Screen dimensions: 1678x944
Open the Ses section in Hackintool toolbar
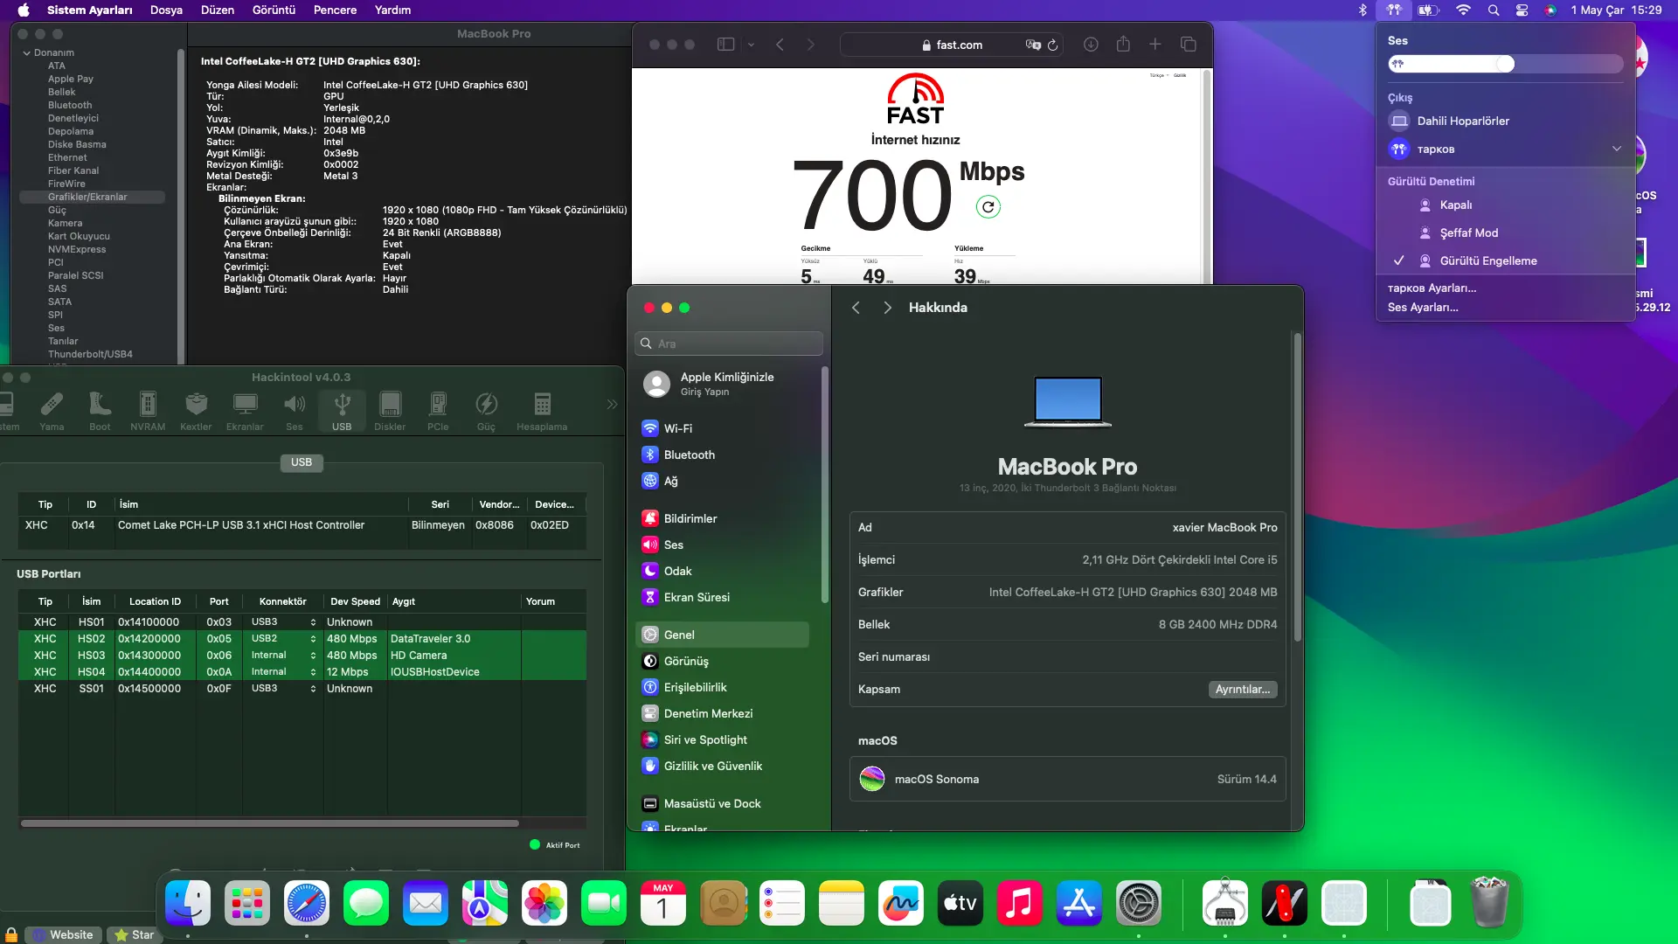pos(295,411)
